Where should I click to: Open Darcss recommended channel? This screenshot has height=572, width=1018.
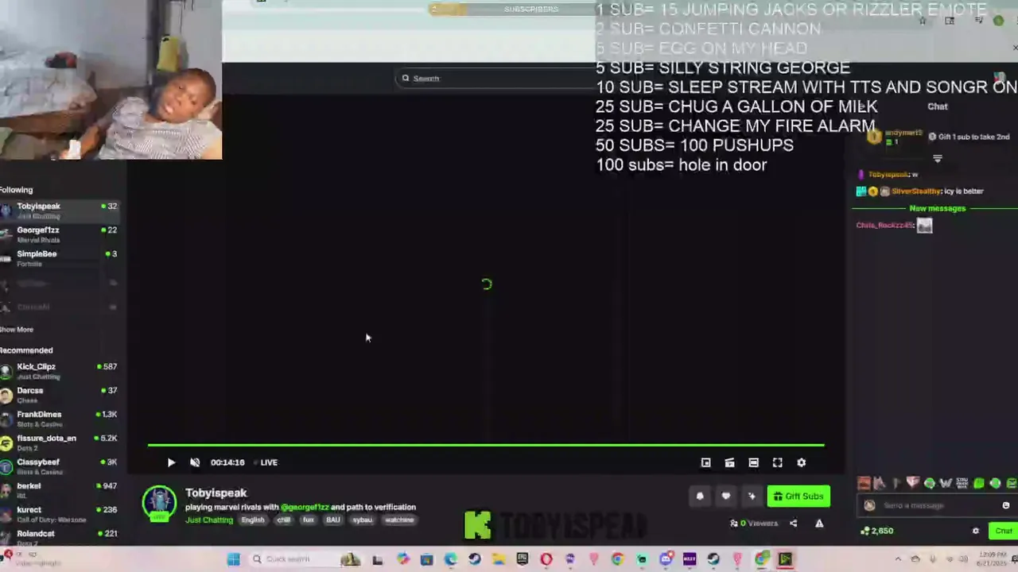click(x=60, y=395)
